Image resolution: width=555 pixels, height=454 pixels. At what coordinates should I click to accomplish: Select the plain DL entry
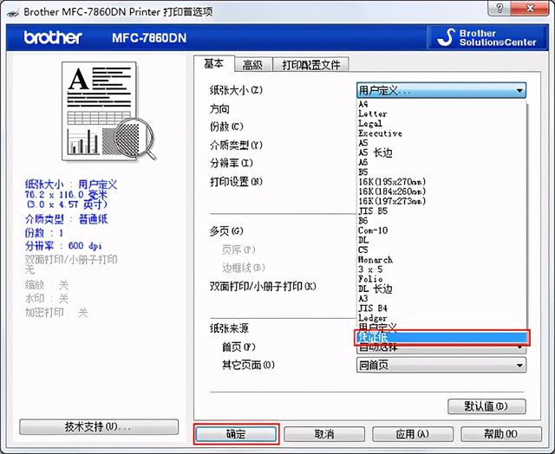click(x=363, y=240)
